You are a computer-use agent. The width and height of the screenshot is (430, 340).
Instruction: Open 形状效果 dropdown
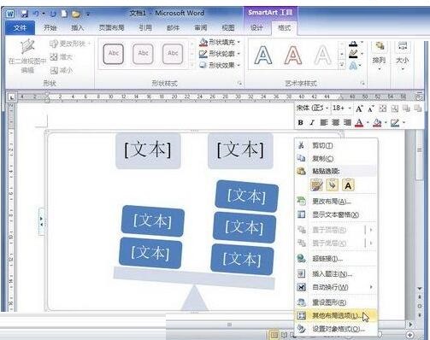coord(220,65)
